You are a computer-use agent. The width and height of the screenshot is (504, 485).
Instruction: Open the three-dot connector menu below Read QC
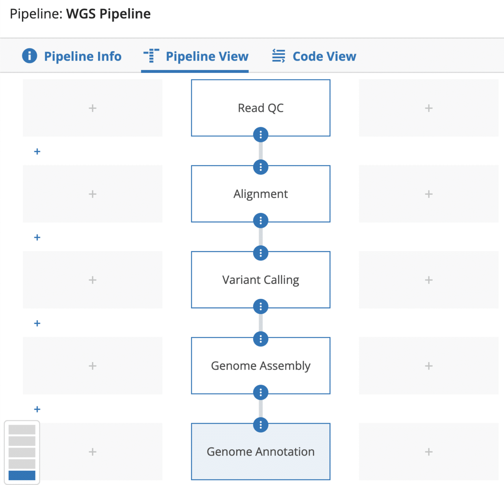pos(260,134)
